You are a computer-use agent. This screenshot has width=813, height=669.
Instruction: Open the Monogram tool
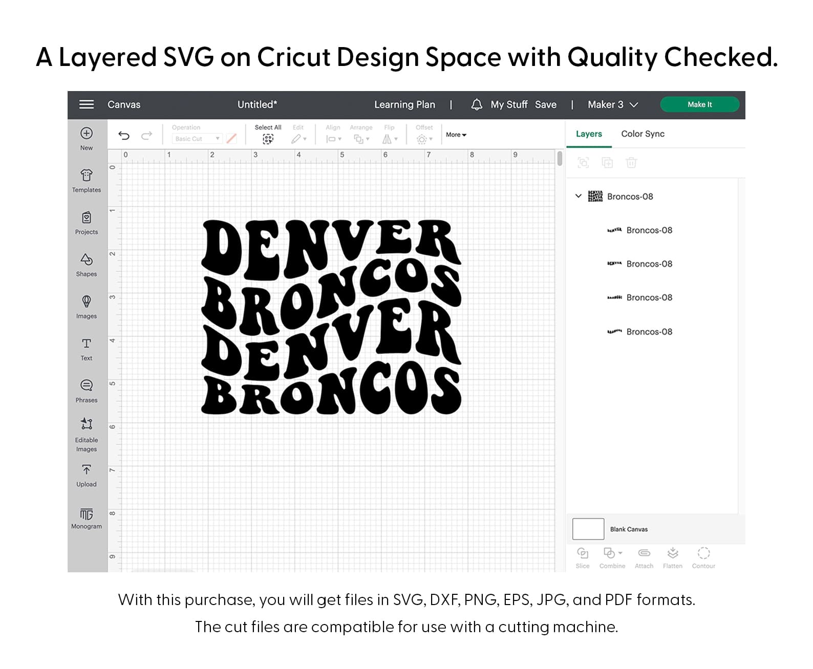(87, 518)
